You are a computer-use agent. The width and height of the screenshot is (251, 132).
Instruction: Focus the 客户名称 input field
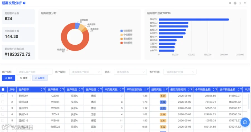34,72
